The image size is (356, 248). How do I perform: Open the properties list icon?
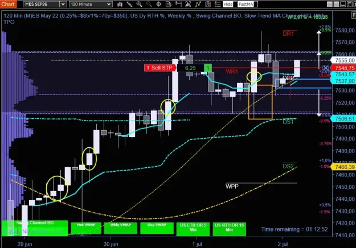pos(218,4)
